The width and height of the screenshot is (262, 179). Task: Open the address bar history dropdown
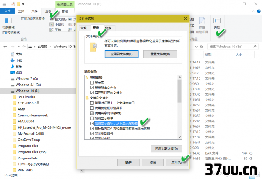[x=197, y=47]
